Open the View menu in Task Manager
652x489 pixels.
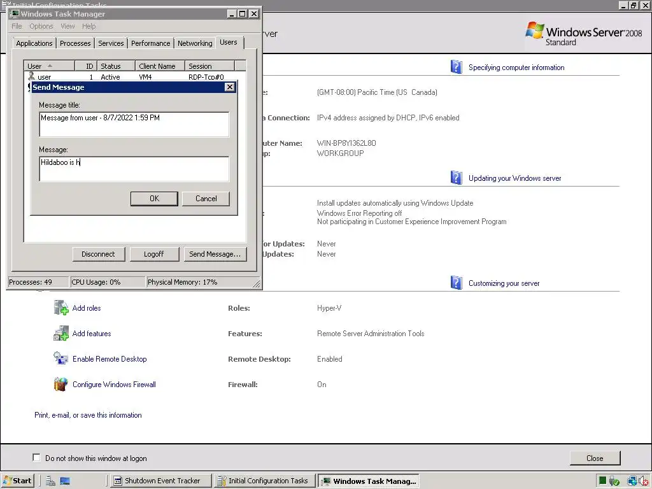[x=67, y=26]
